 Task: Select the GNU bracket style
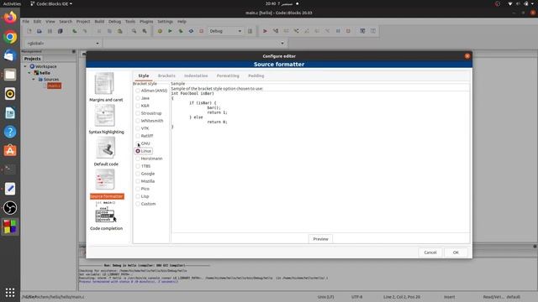(x=143, y=143)
